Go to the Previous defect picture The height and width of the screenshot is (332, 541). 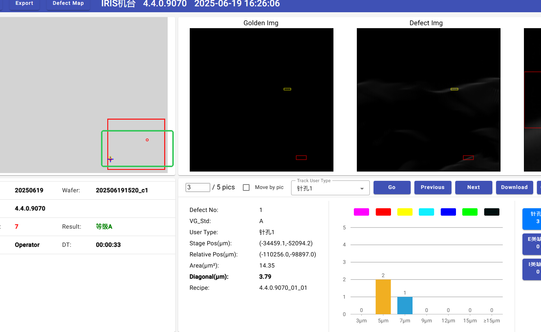[433, 187]
